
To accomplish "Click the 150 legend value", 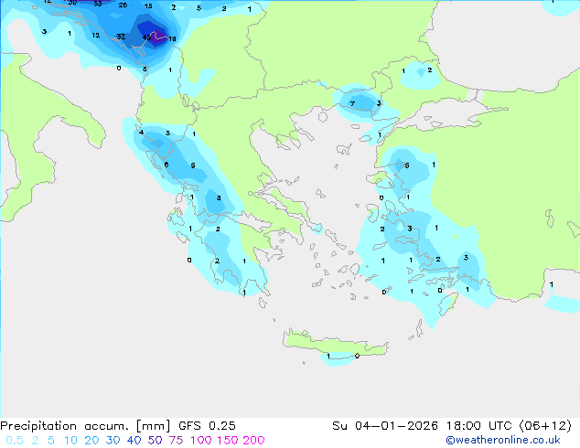I will [227, 441].
